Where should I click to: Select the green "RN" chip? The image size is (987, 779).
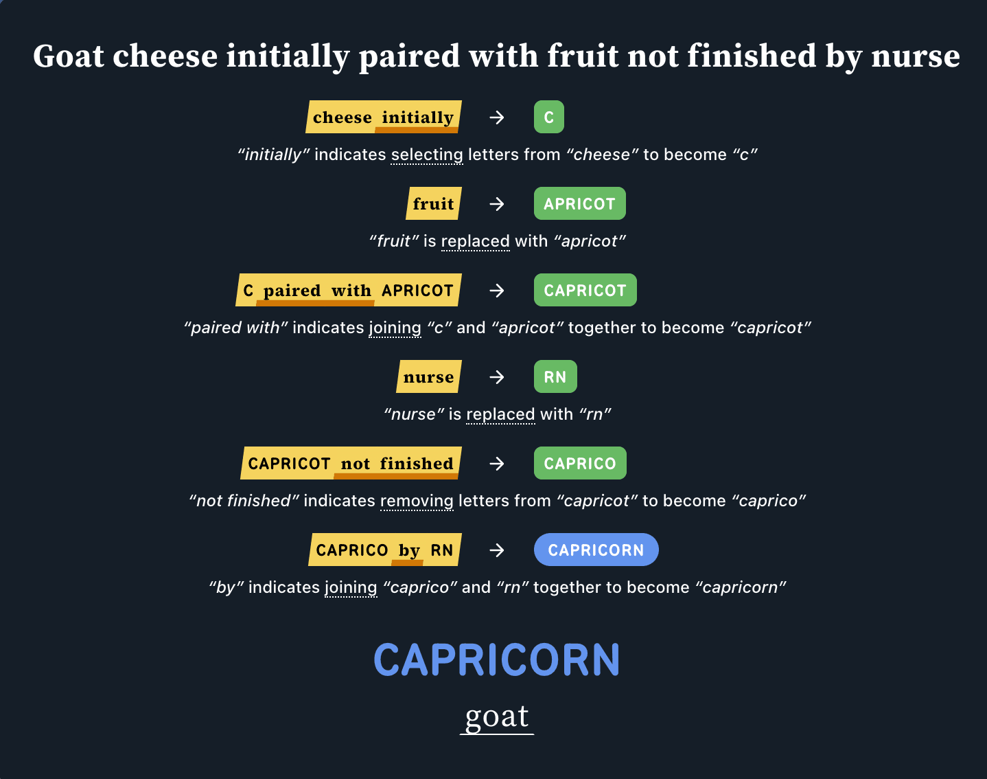pyautogui.click(x=555, y=377)
